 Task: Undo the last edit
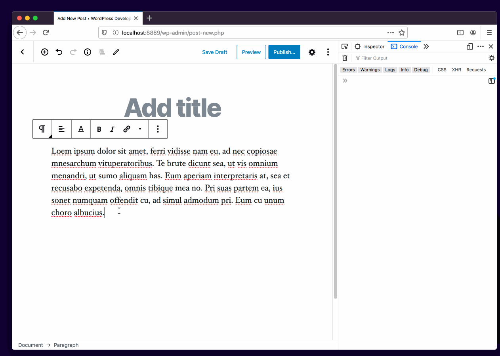59,52
